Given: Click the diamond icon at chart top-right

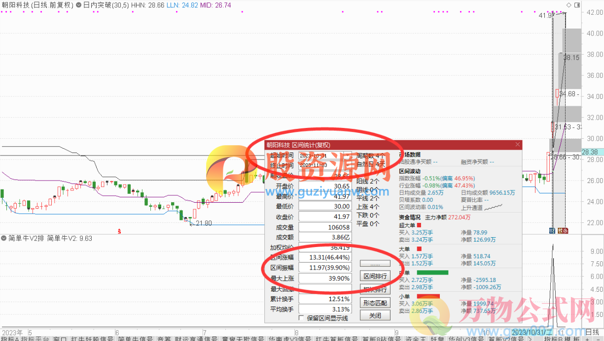Looking at the screenshot, I should pyautogui.click(x=569, y=5).
